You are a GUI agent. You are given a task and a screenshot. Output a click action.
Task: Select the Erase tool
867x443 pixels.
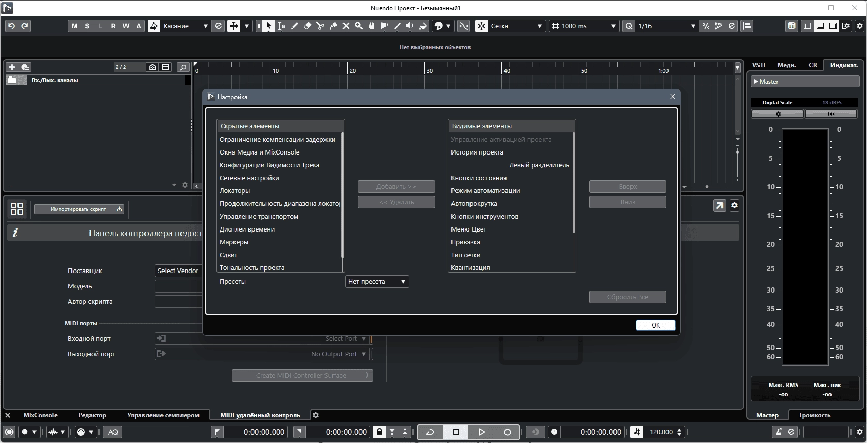click(x=308, y=26)
